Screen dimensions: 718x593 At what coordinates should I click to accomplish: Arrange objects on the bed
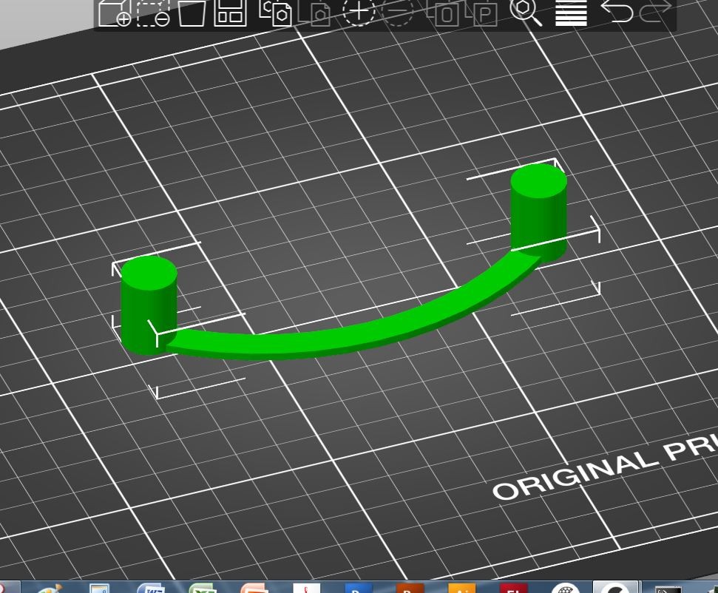[x=230, y=13]
